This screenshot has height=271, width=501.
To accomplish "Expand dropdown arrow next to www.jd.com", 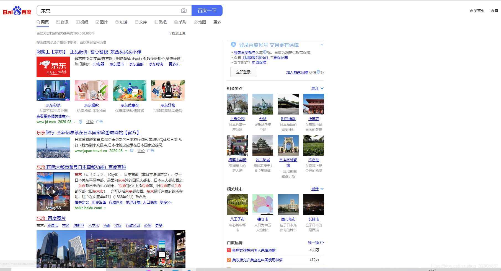I will tap(75, 122).
